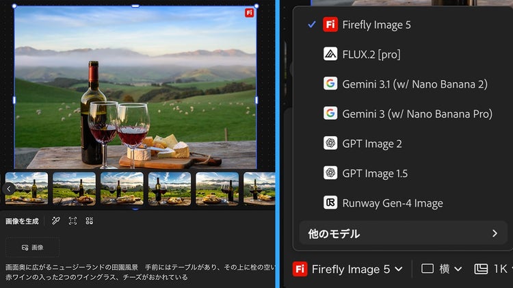Click 画像 reference image button

pyautogui.click(x=32, y=248)
